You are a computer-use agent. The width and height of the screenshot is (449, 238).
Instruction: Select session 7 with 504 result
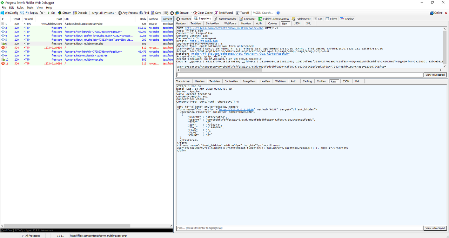pos(87,48)
